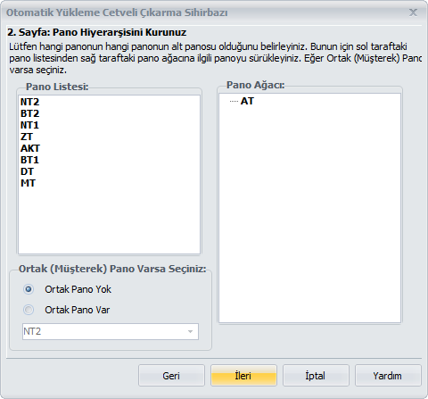Screen dimensions: 428x399
Task: Proceed with the İleri button
Action: click(x=243, y=376)
